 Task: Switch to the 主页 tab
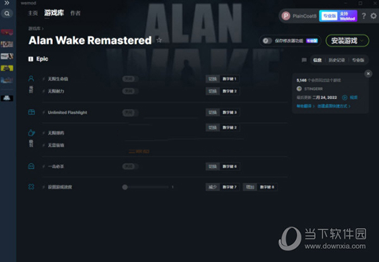click(x=33, y=13)
